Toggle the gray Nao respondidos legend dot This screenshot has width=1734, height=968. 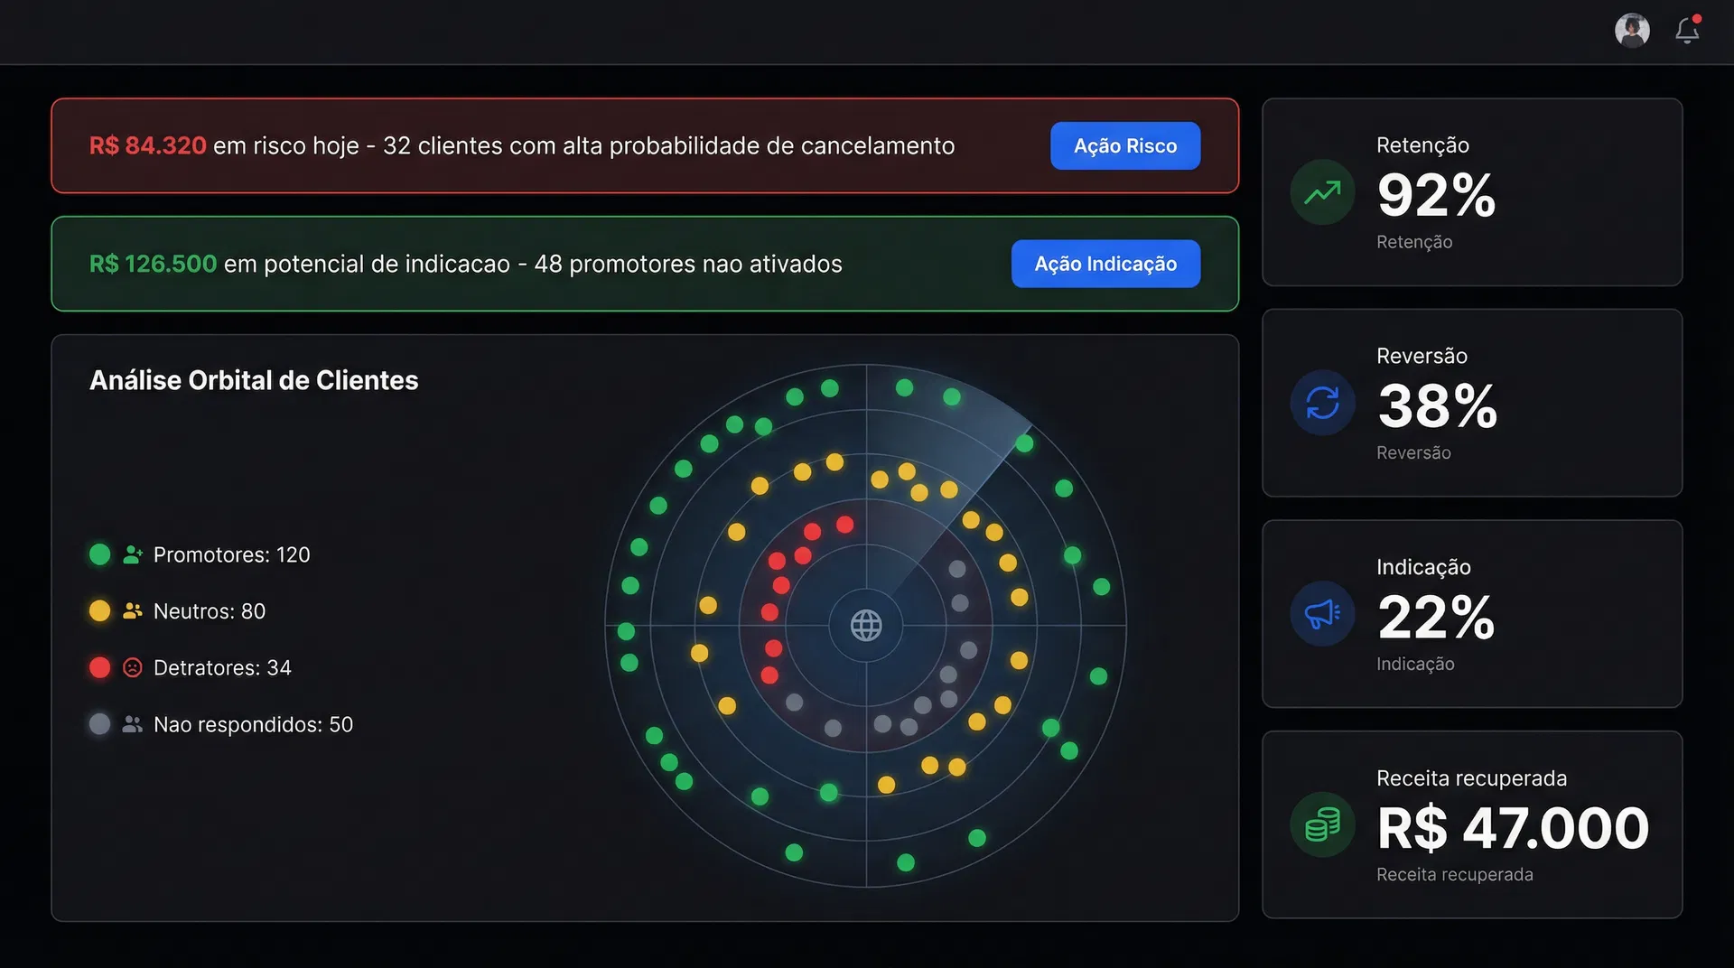point(99,723)
